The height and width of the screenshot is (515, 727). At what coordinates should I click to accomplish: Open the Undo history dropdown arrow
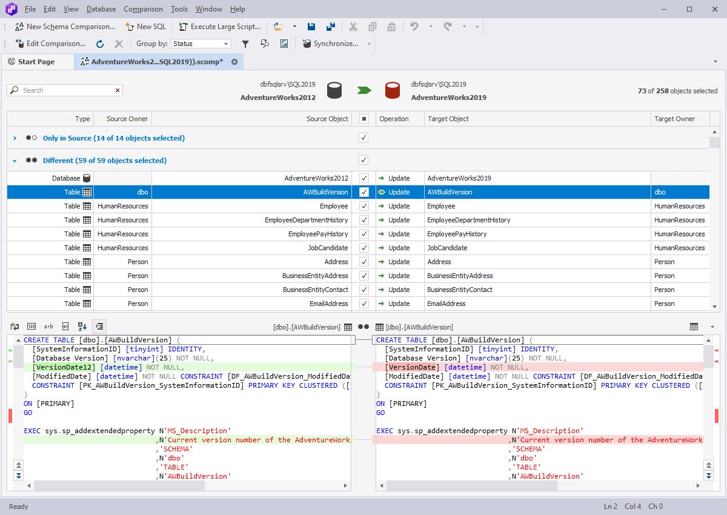click(431, 27)
